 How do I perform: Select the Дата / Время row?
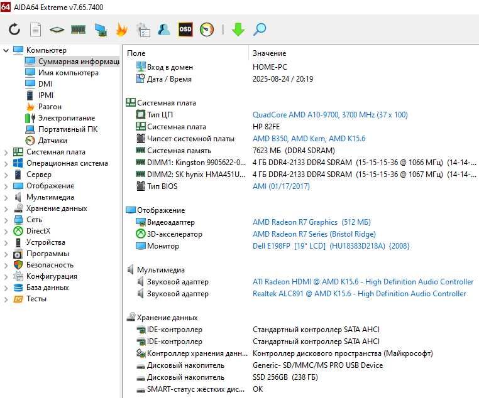pos(301,78)
